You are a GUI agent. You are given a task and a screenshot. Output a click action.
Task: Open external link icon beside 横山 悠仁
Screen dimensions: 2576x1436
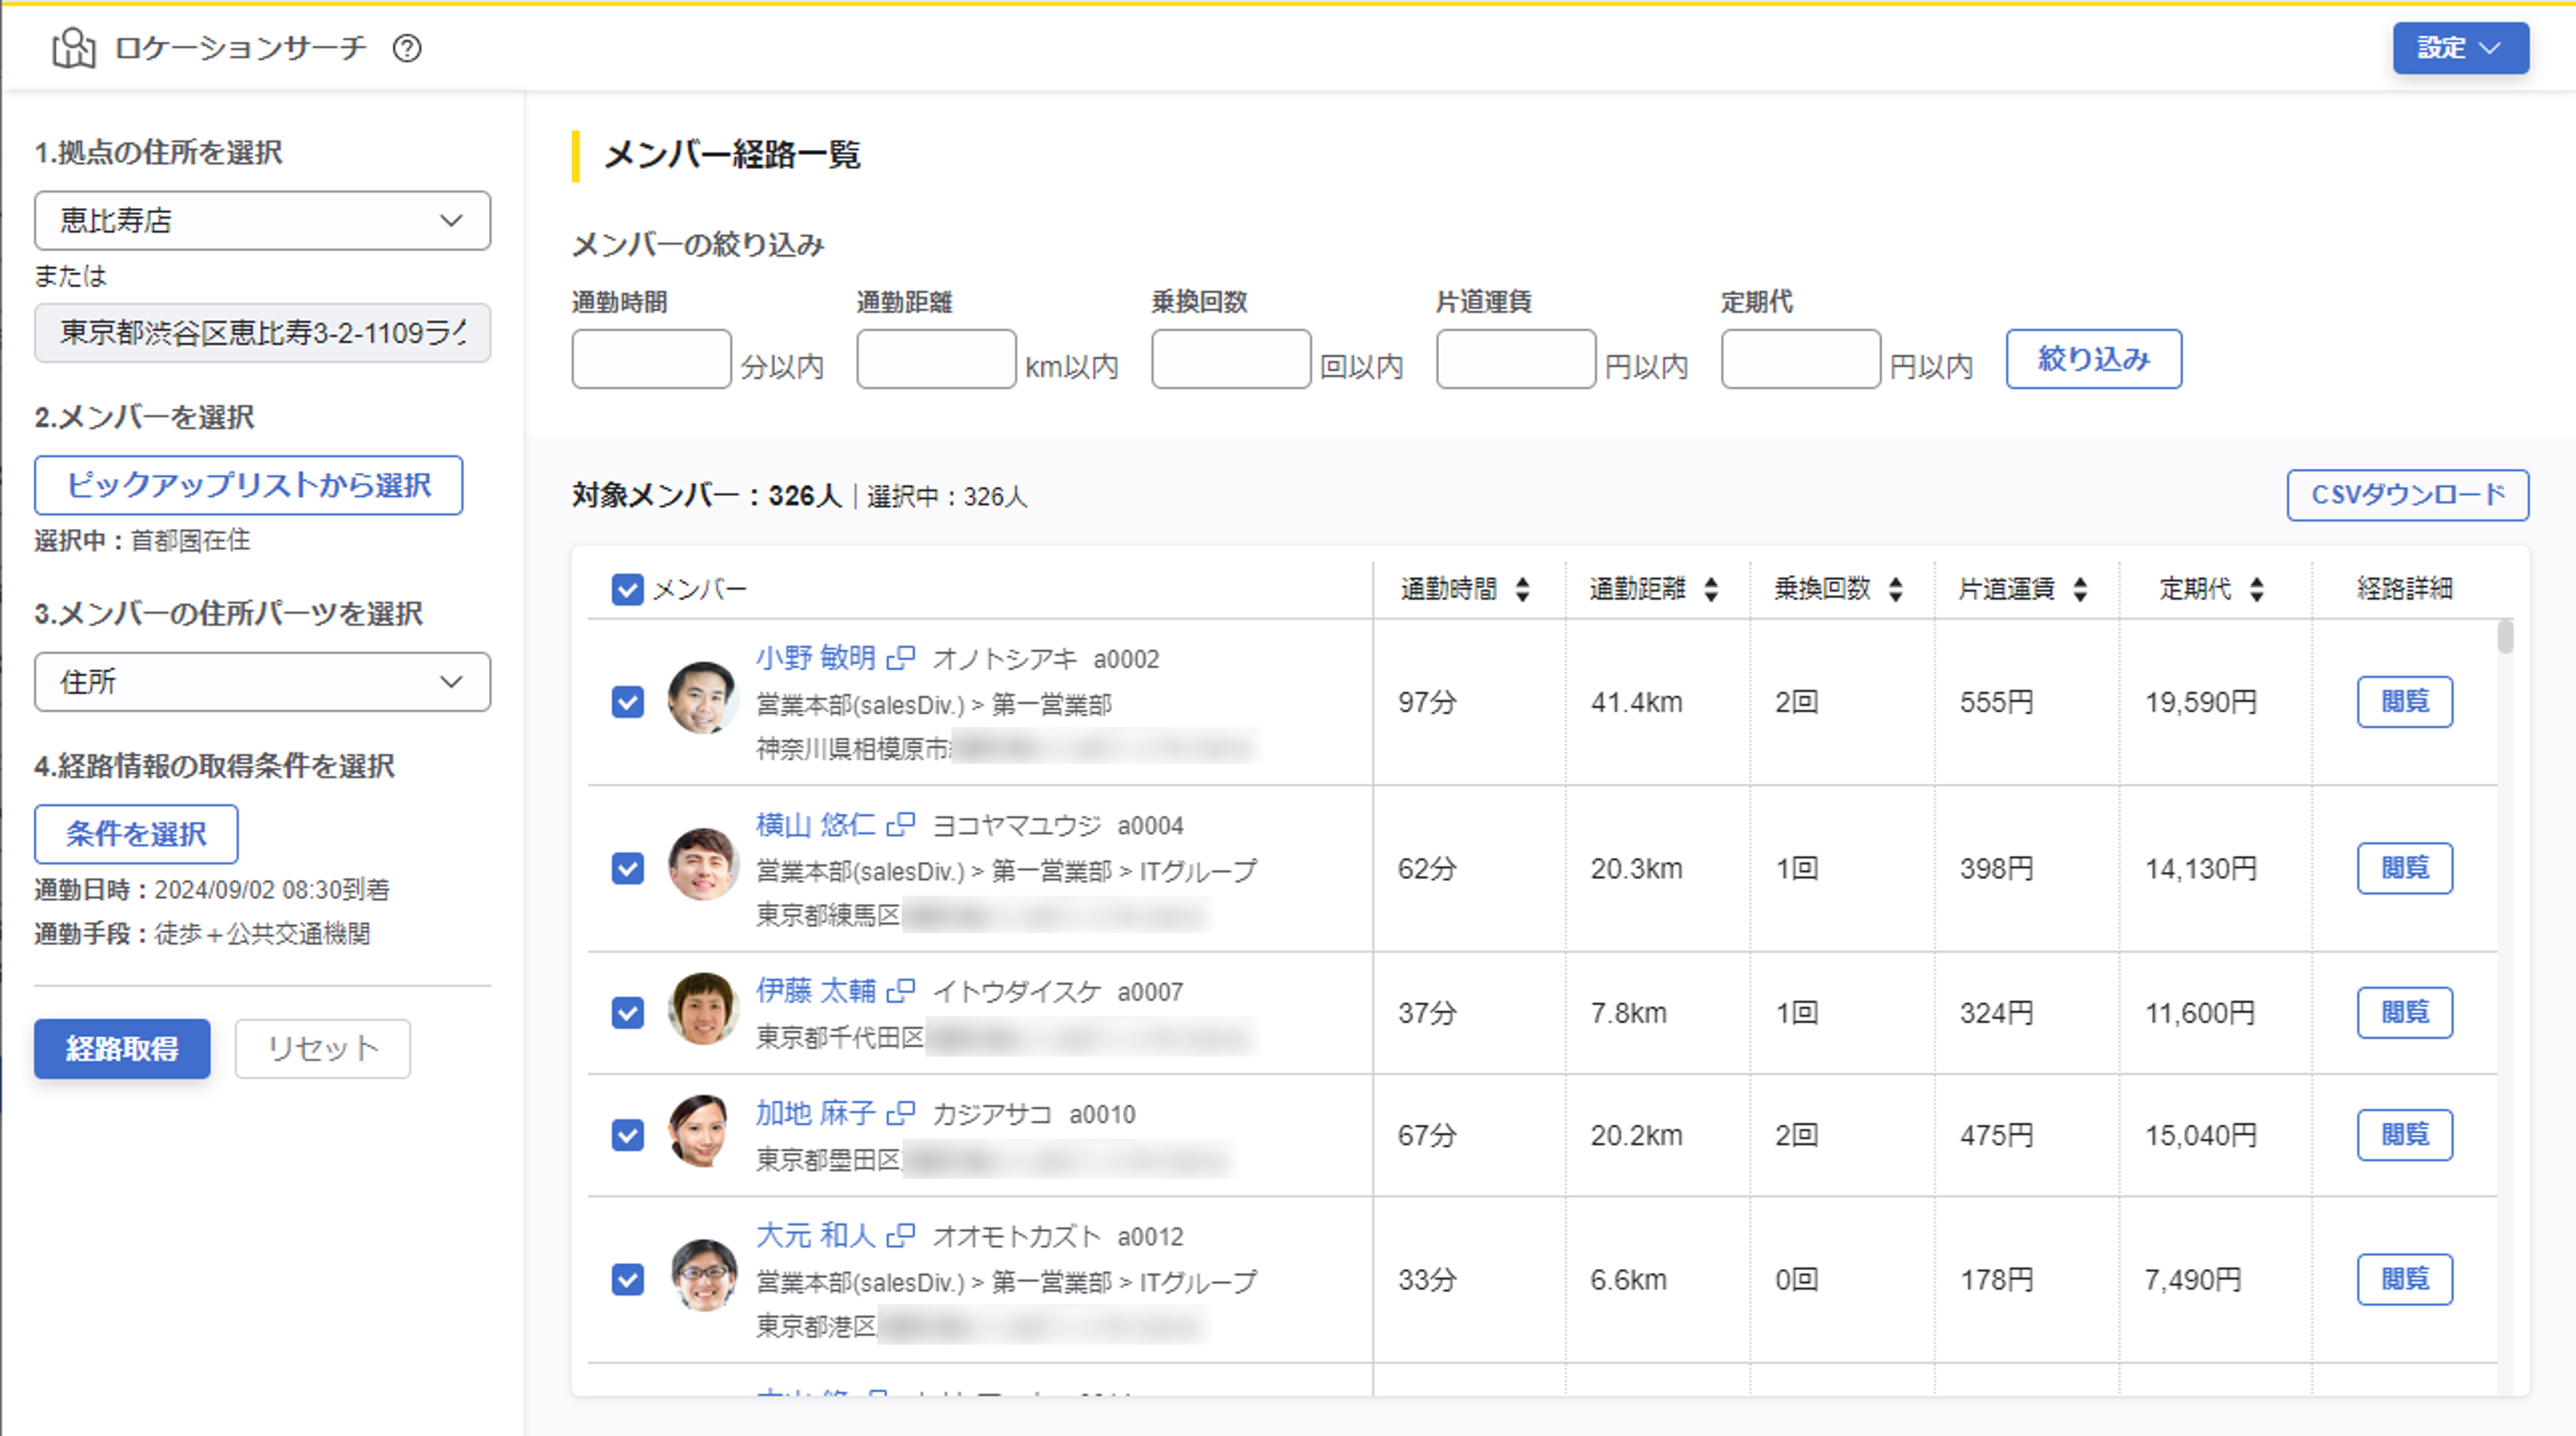pos(901,824)
